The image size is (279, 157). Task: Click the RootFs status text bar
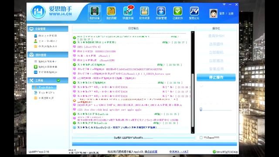[133, 138]
